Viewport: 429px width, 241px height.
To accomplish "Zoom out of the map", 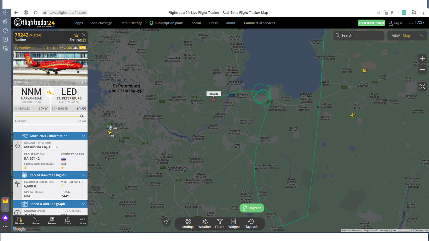I will click(422, 70).
